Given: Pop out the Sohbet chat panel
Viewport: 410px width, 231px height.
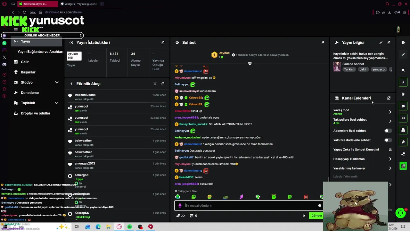Looking at the screenshot, I should [322, 42].
